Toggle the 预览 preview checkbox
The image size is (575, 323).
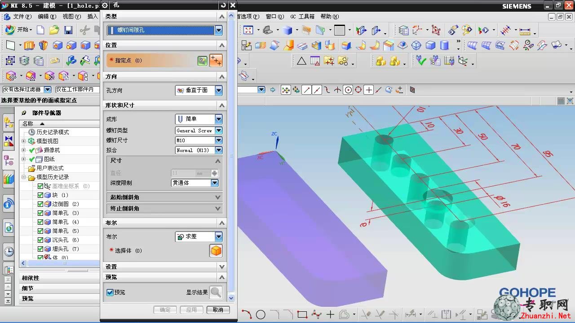pyautogui.click(x=110, y=292)
